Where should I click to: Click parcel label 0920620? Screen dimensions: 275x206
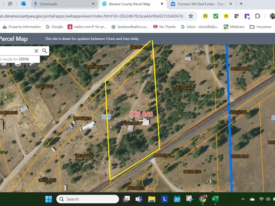pyautogui.click(x=192, y=172)
